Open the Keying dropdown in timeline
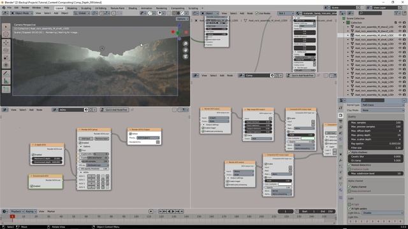Screen dimensions: 408x229 click(x=31, y=211)
